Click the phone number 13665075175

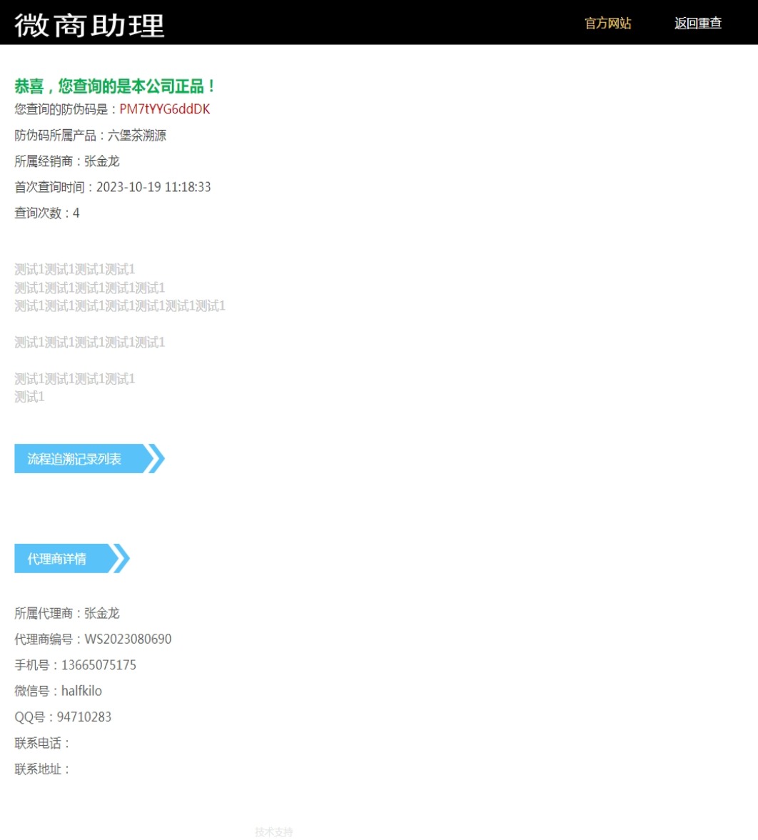[98, 665]
